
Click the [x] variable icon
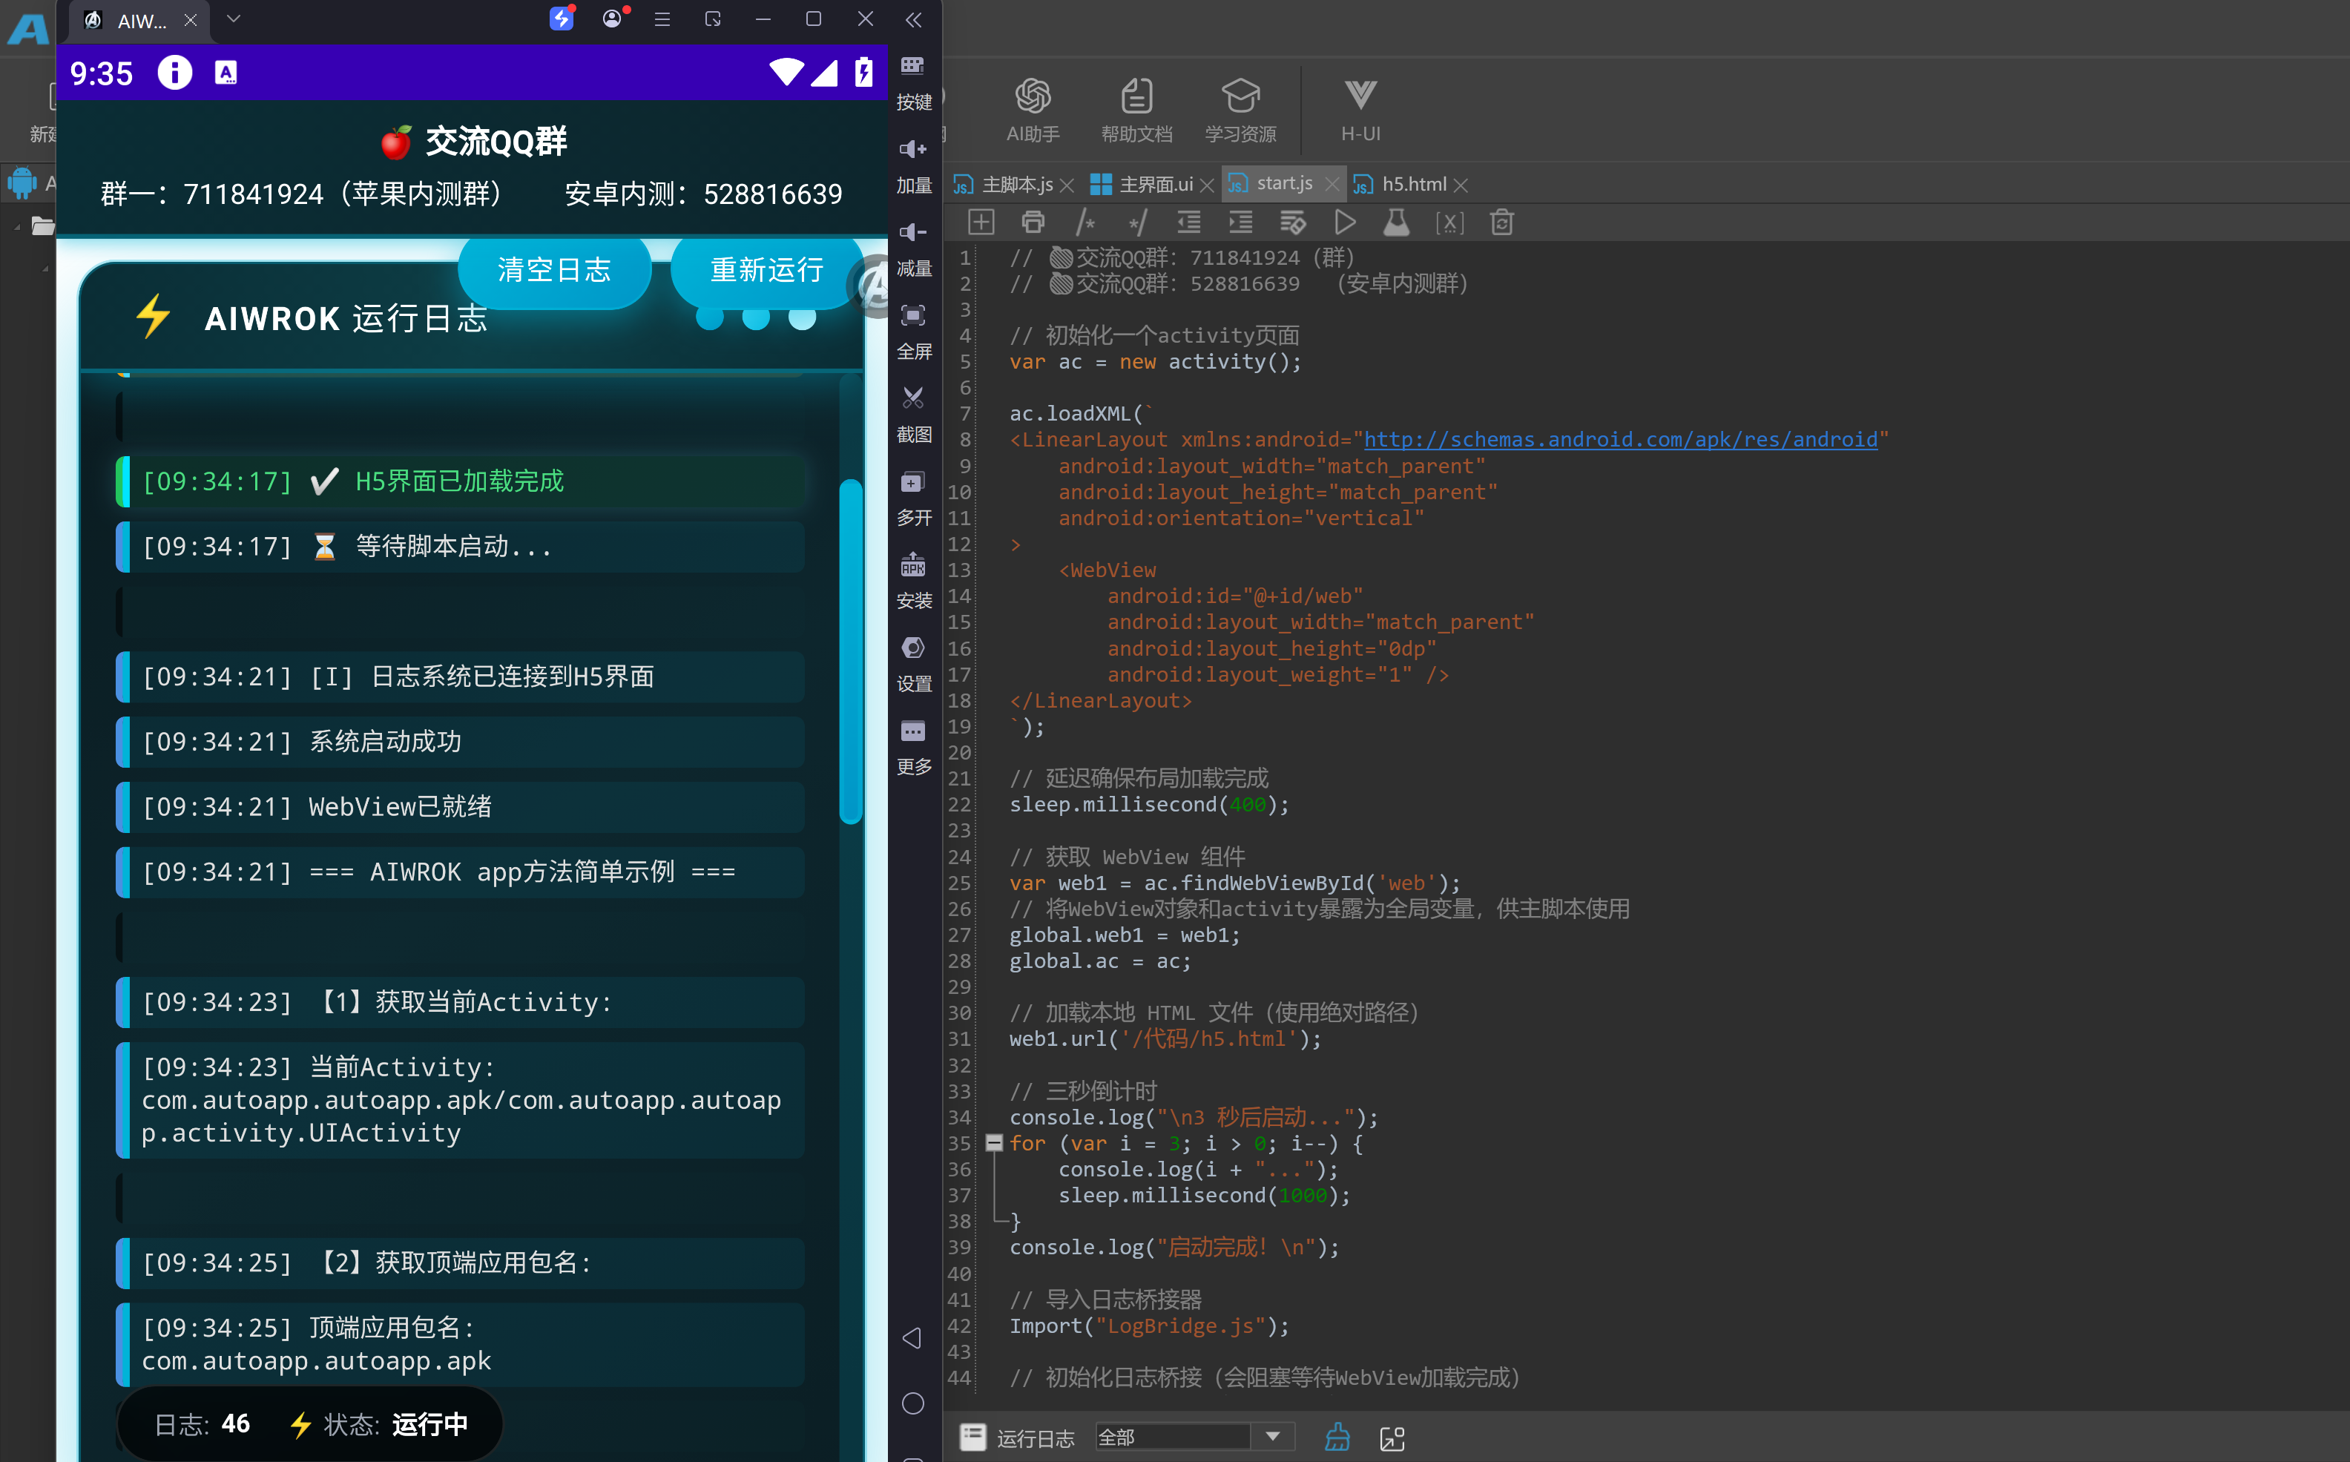coord(1449,223)
